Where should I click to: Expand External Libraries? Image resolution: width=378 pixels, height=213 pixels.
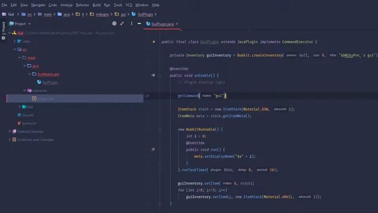point(9,131)
